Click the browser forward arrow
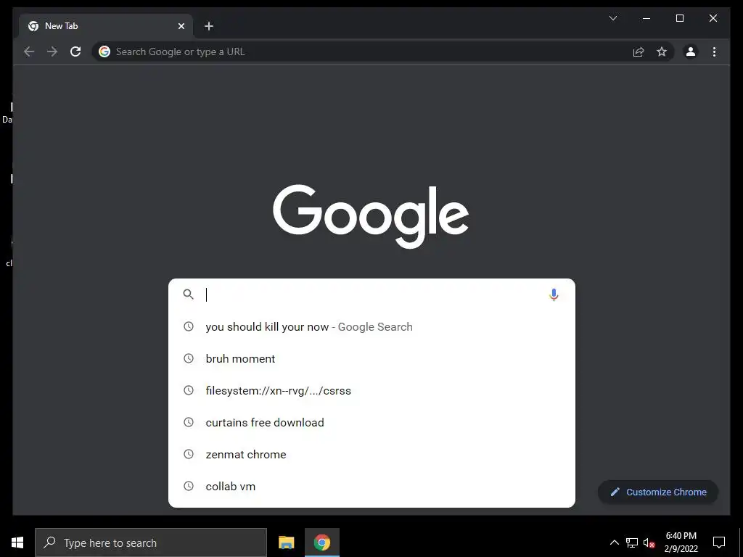The width and height of the screenshot is (743, 557). pos(52,51)
